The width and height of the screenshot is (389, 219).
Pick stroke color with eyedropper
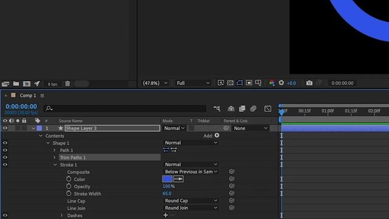[x=178, y=179]
